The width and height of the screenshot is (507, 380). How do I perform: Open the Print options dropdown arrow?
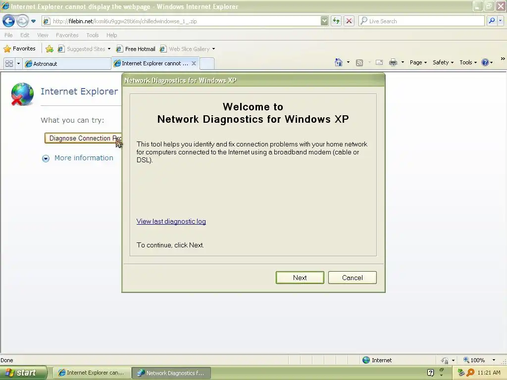[x=403, y=62]
